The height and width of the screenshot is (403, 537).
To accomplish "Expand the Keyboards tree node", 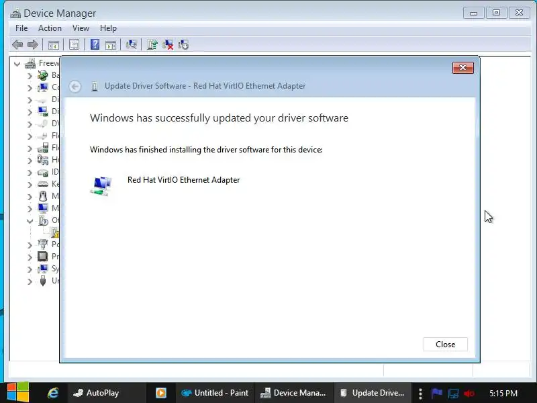I will pos(30,185).
